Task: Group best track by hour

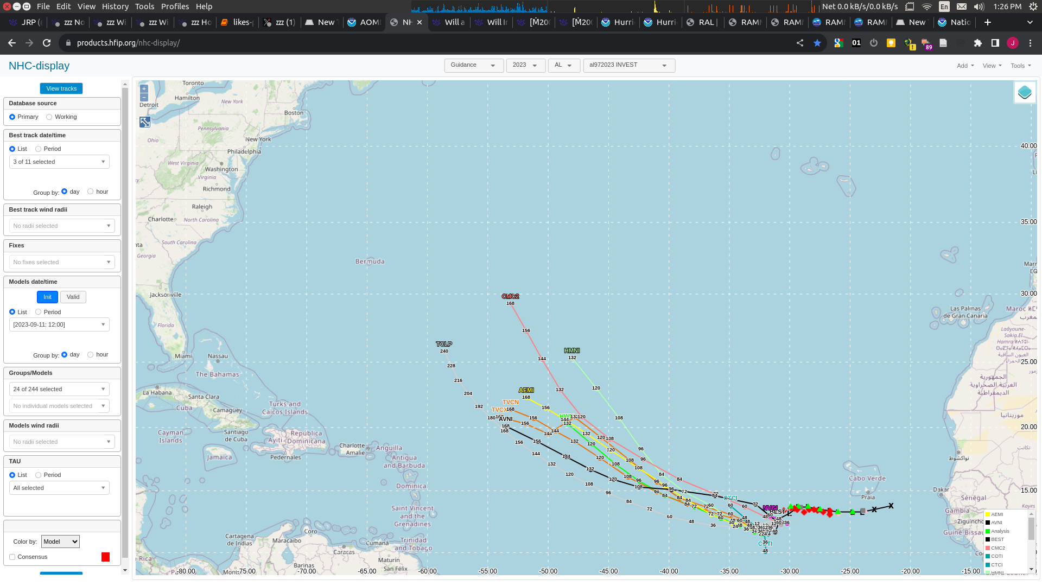Action: (x=91, y=192)
